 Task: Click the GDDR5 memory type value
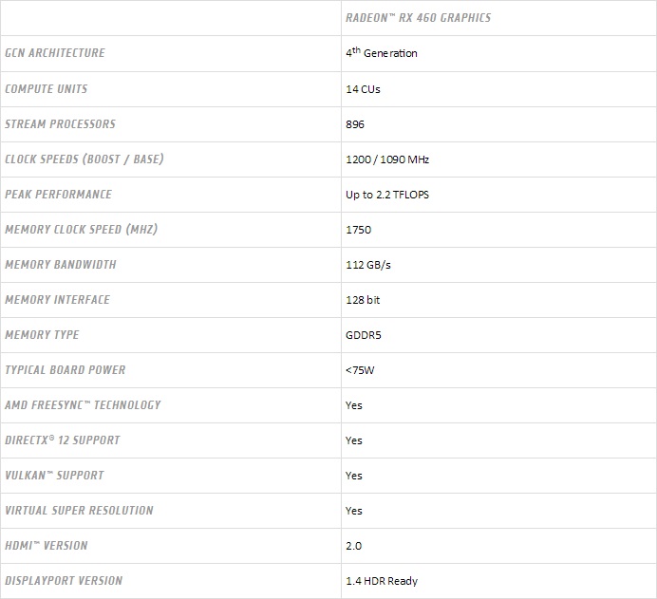364,335
